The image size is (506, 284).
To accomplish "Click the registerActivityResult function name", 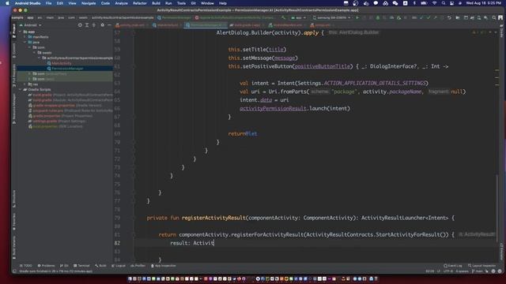I will coord(213,218).
